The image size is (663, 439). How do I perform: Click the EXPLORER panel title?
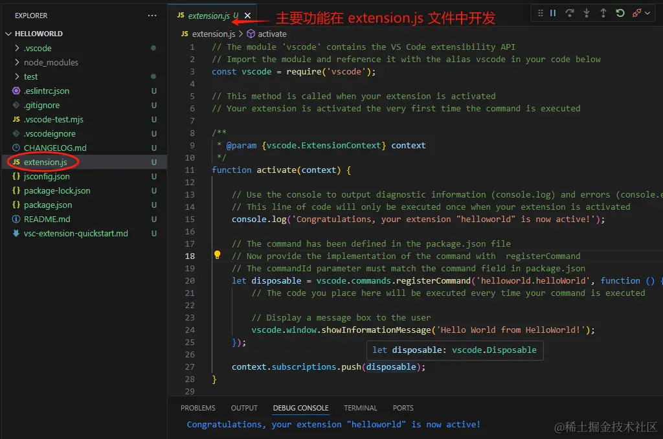(31, 16)
